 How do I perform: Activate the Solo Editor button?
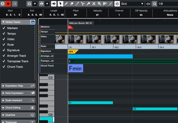[3, 4]
